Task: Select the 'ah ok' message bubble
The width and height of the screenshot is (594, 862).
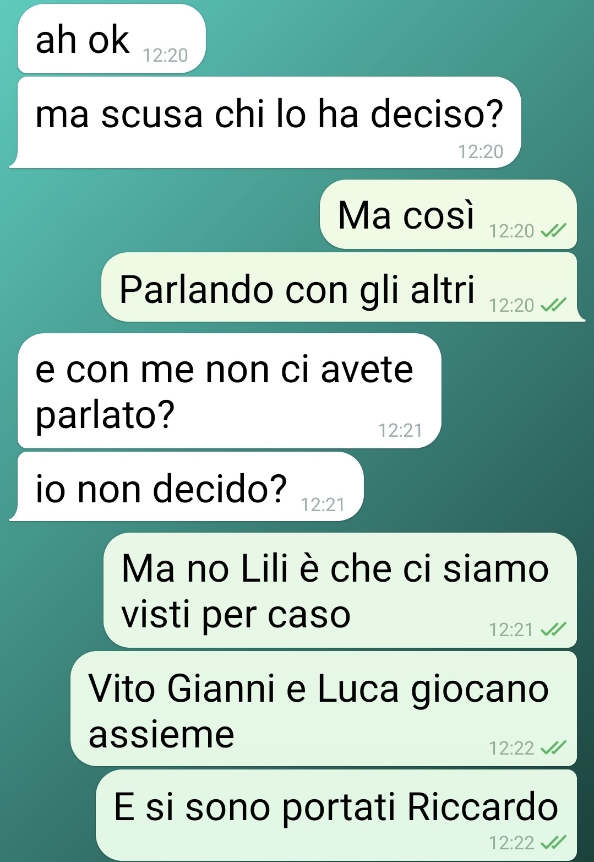Action: [x=112, y=39]
